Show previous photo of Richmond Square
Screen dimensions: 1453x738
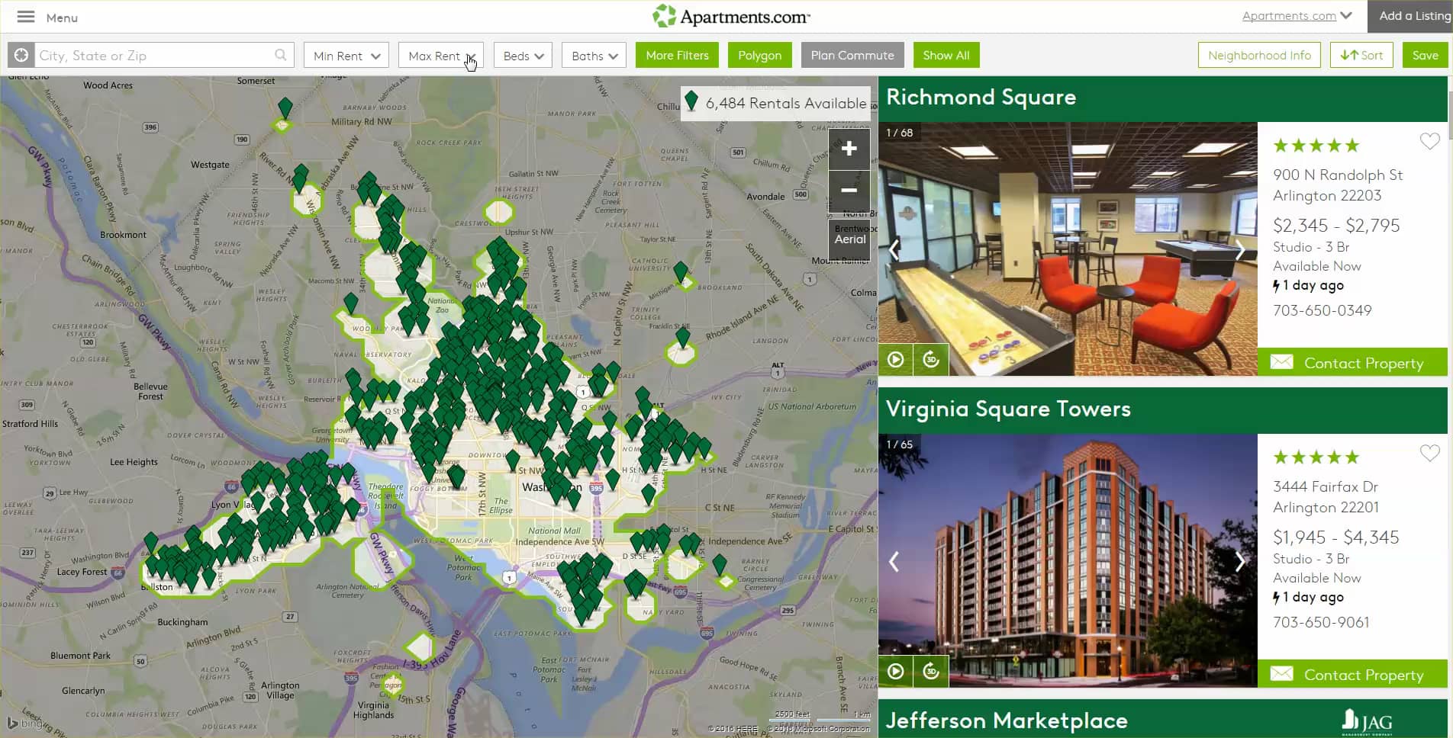point(894,249)
